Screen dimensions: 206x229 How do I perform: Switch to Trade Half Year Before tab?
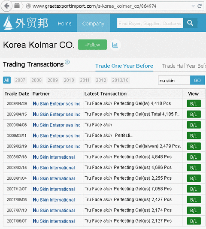184,66
